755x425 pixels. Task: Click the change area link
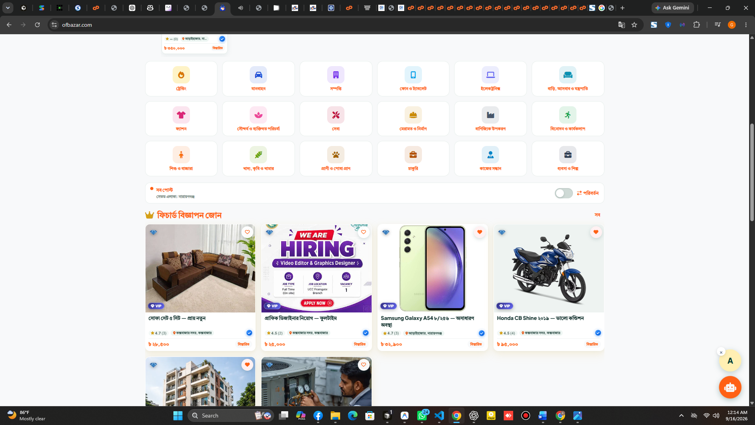coord(588,193)
